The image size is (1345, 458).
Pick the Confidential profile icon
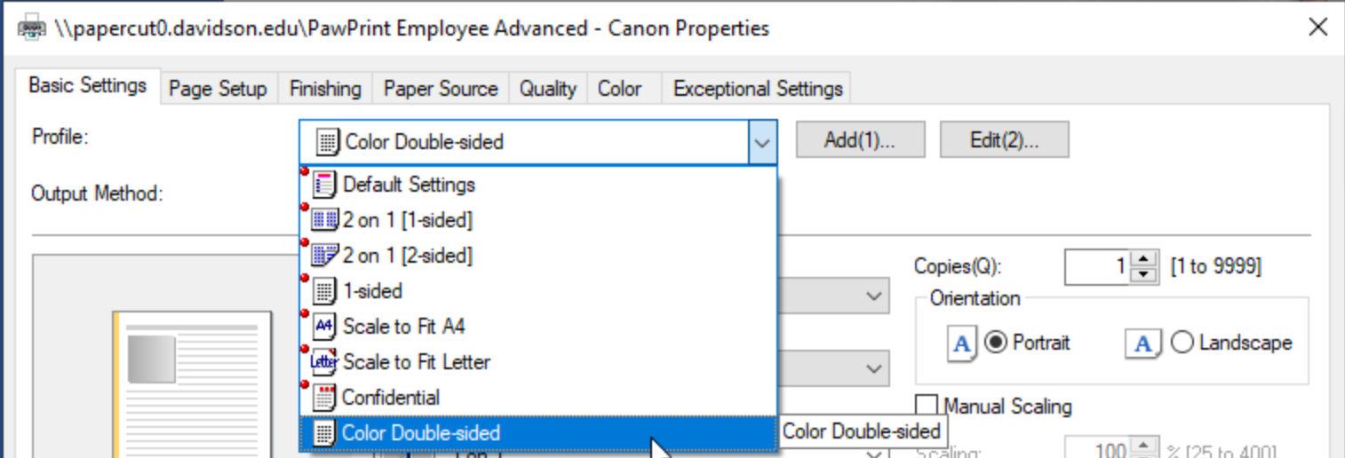click(325, 398)
